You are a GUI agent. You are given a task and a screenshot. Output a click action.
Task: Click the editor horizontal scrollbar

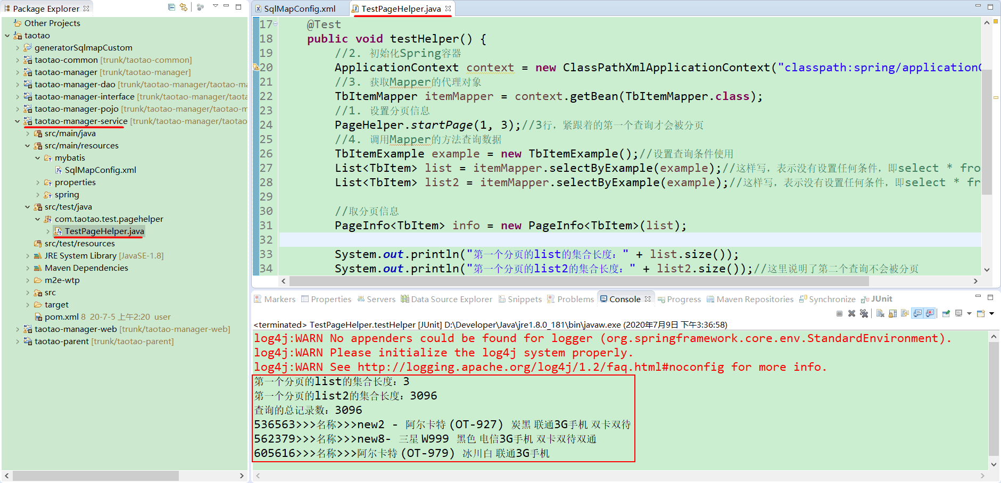click(x=580, y=281)
